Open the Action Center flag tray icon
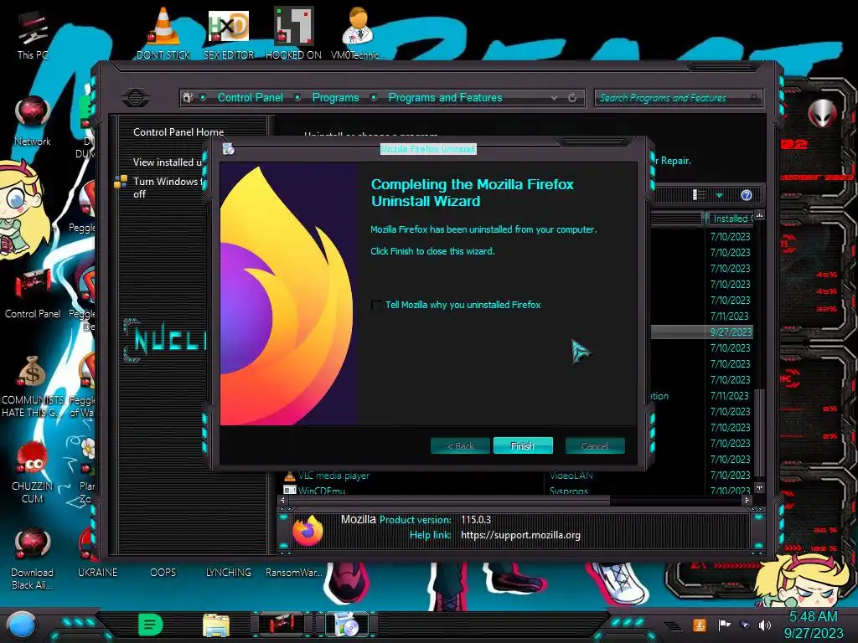858x643 pixels. tap(724, 625)
